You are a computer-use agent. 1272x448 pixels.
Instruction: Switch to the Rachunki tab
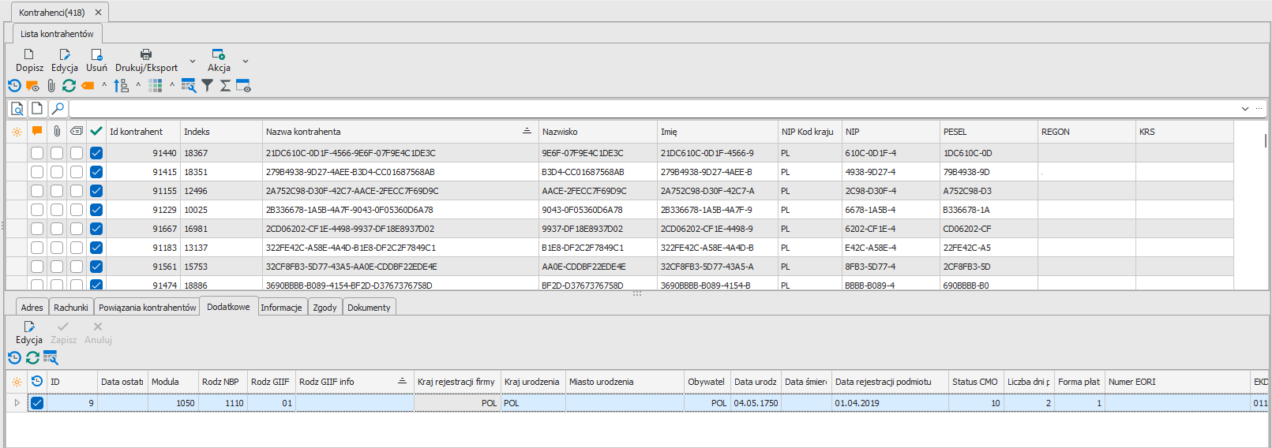click(x=71, y=308)
